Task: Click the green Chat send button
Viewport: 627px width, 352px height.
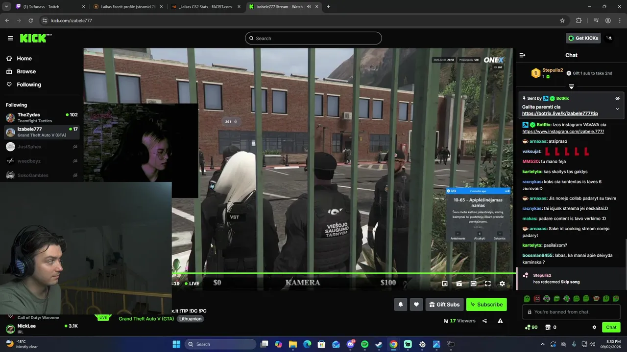Action: click(x=611, y=327)
